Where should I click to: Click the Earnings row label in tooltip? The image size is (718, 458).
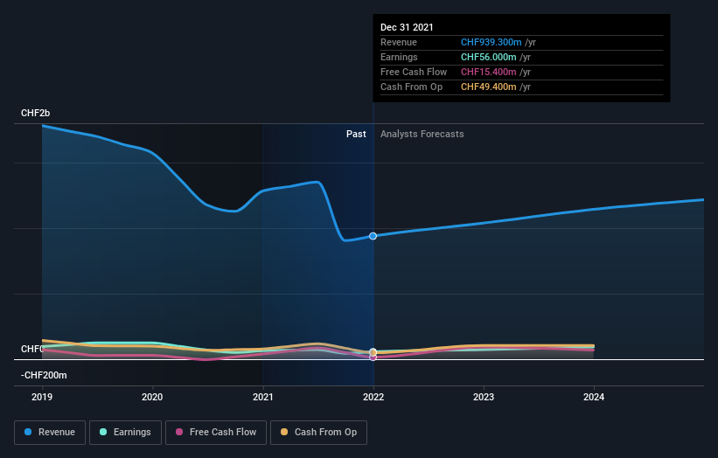399,57
